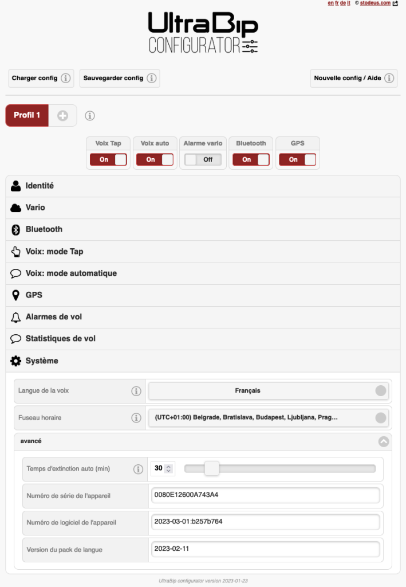406x587 pixels.
Task: Expand the Vario section
Action: 36,208
